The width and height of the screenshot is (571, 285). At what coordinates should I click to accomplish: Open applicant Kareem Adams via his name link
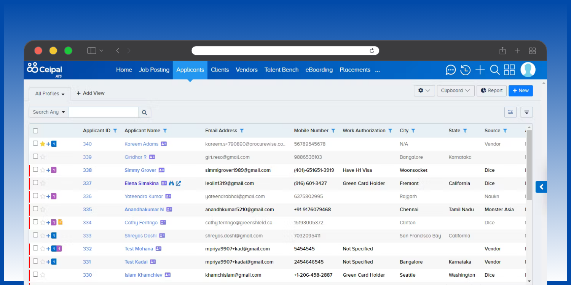(141, 144)
